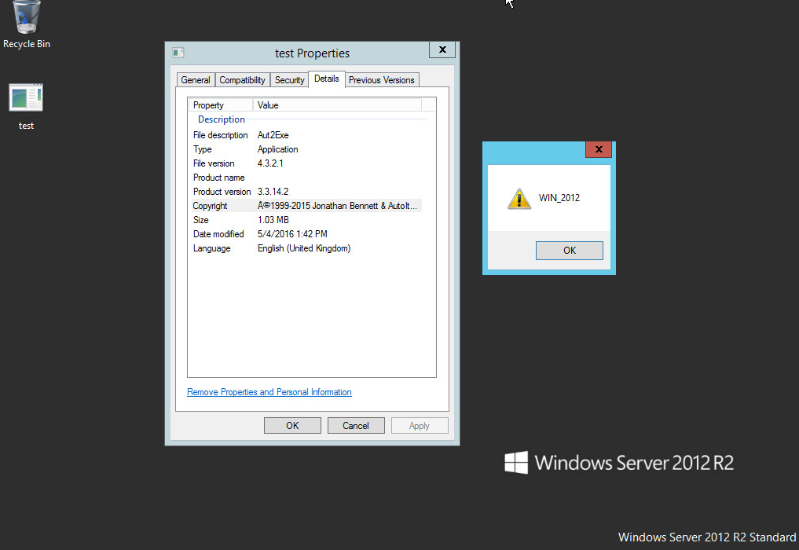Close the test Properties window
This screenshot has width=799, height=550.
pos(442,49)
